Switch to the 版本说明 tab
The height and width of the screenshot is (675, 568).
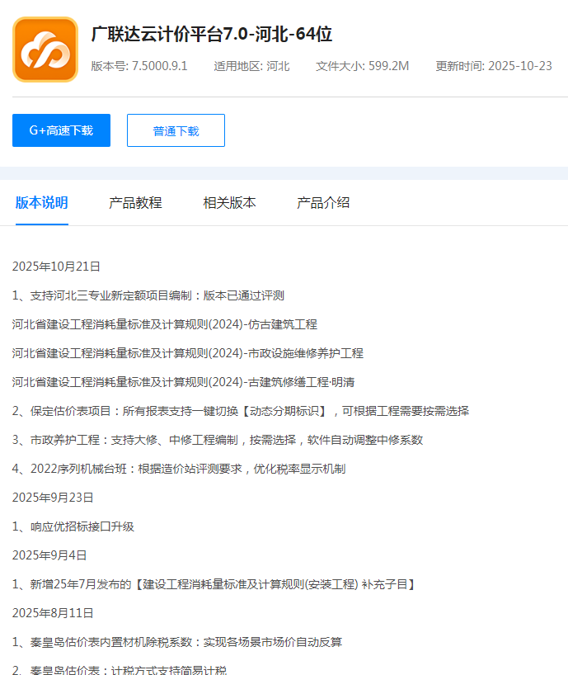[42, 203]
